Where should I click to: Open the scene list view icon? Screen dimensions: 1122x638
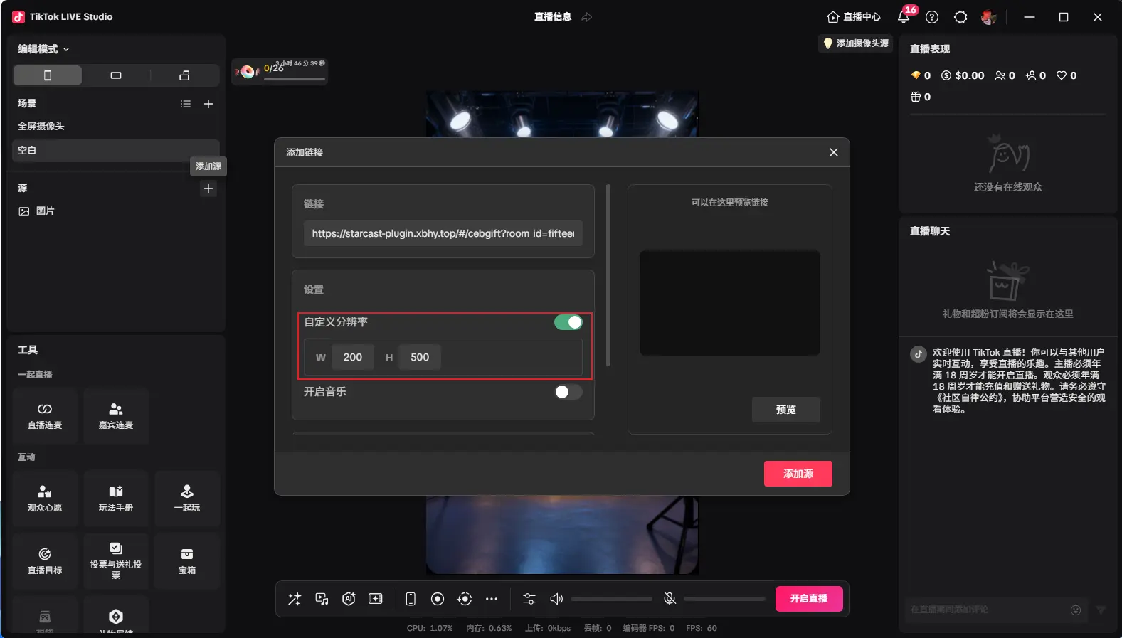pos(186,104)
